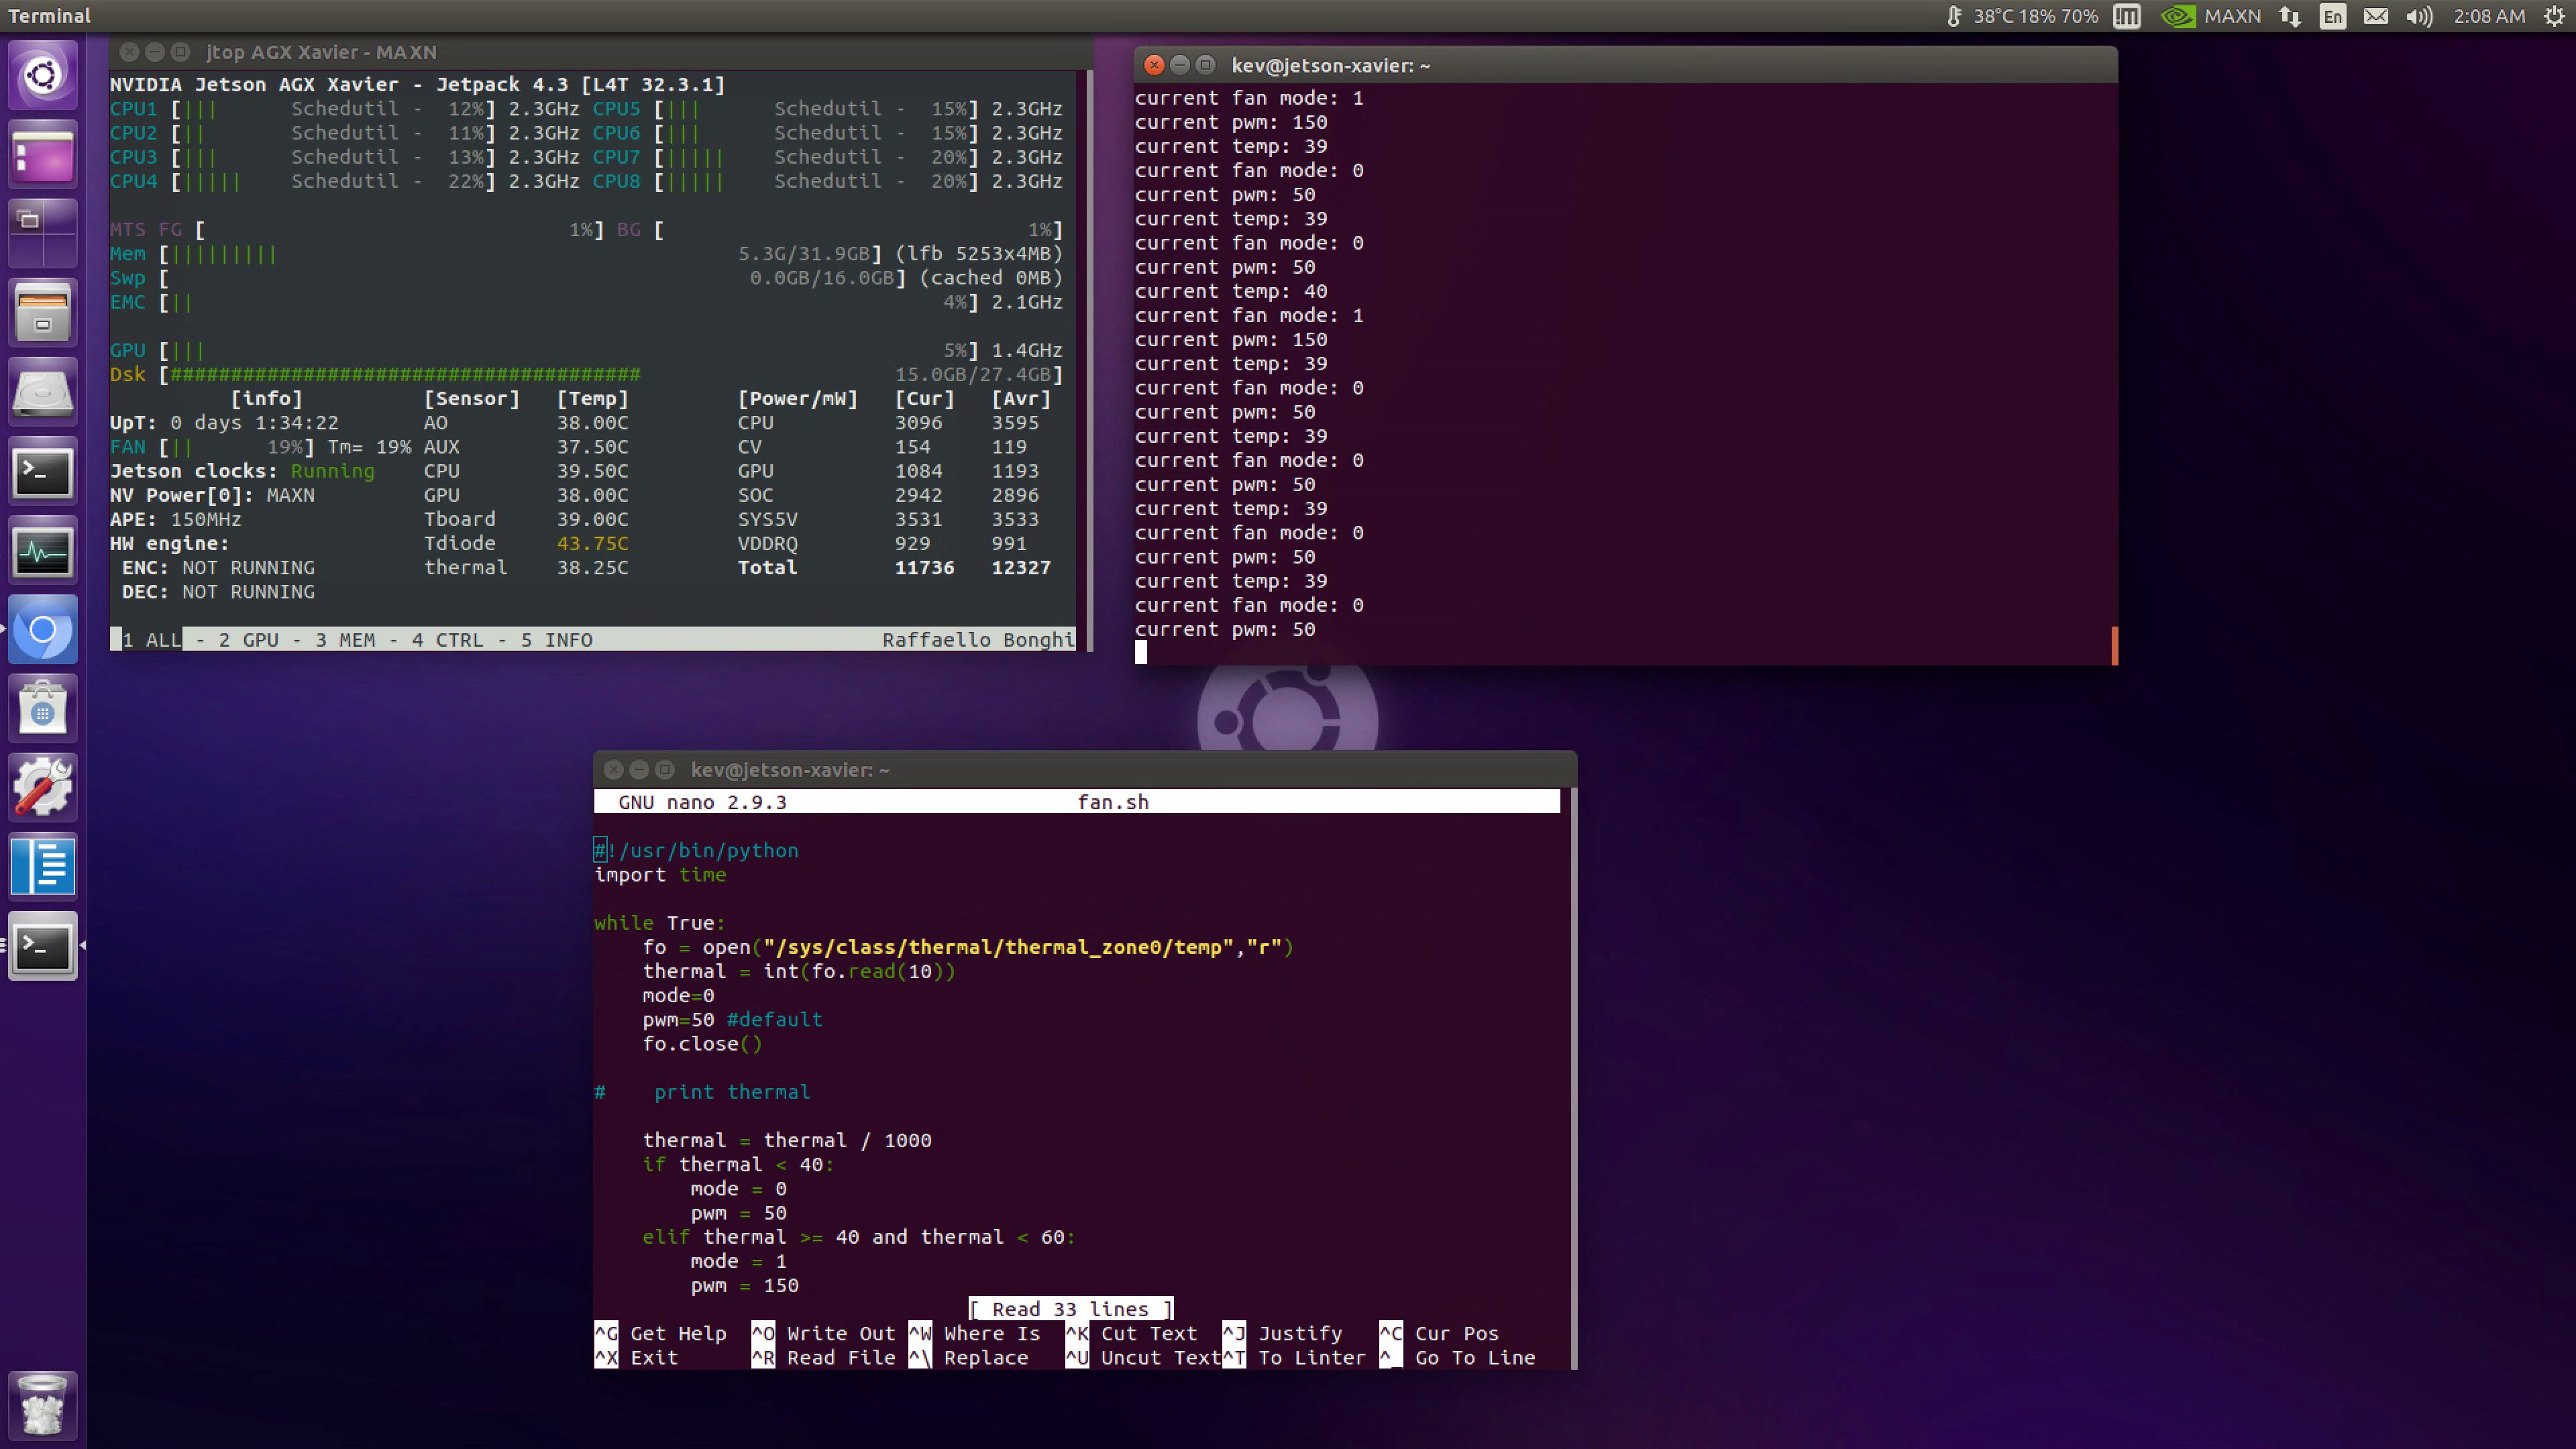Viewport: 2576px width, 1449px height.
Task: Open the session power gear menu
Action: (x=2553, y=16)
